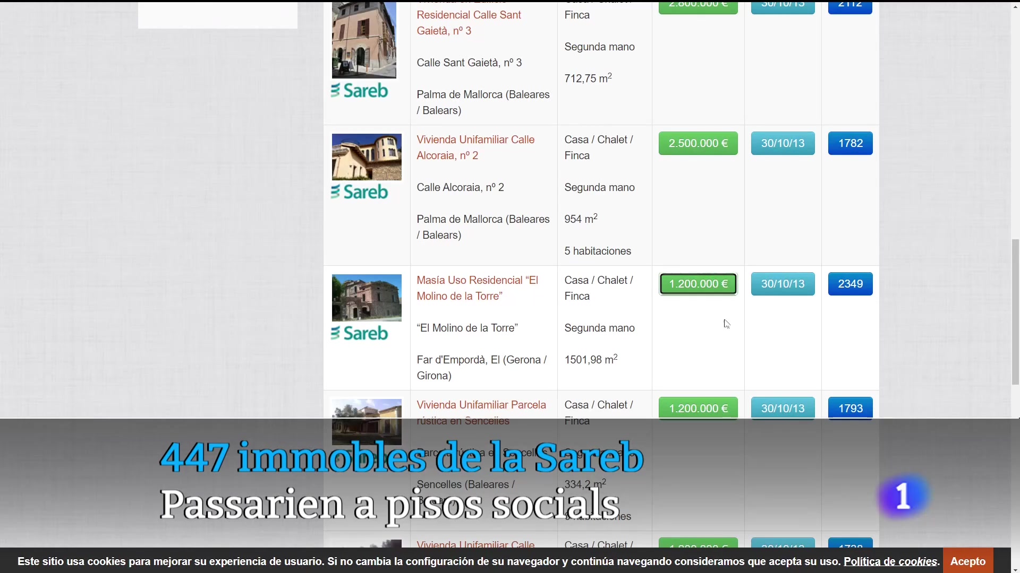Open Sant Gaietà building thumbnail
The height and width of the screenshot is (573, 1020).
(364, 40)
